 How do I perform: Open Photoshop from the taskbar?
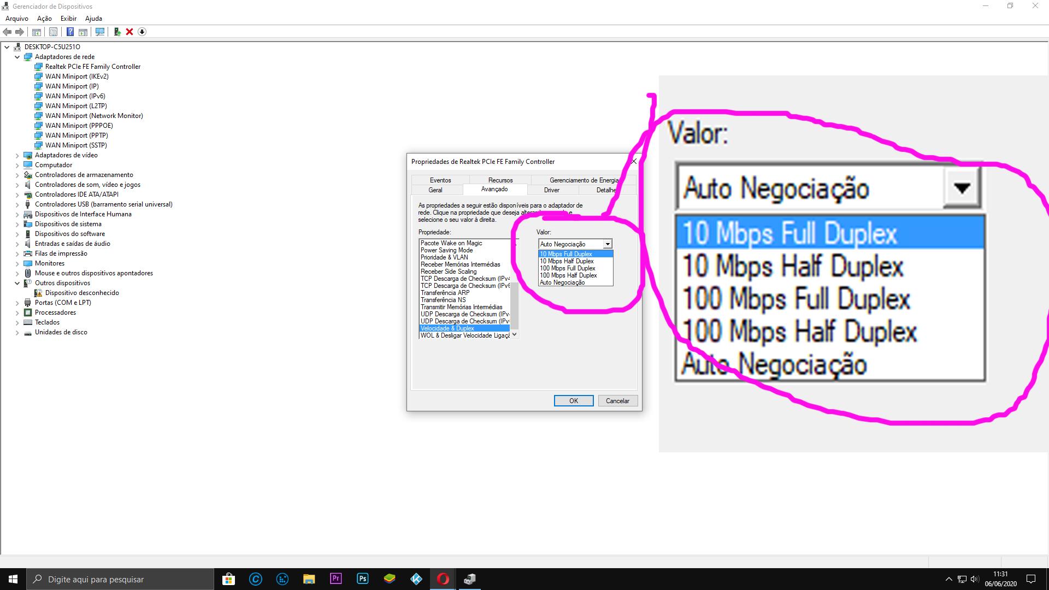click(362, 579)
